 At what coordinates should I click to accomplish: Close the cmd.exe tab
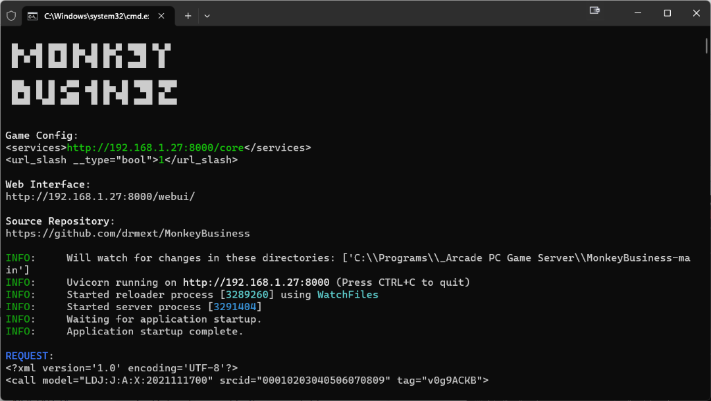161,16
